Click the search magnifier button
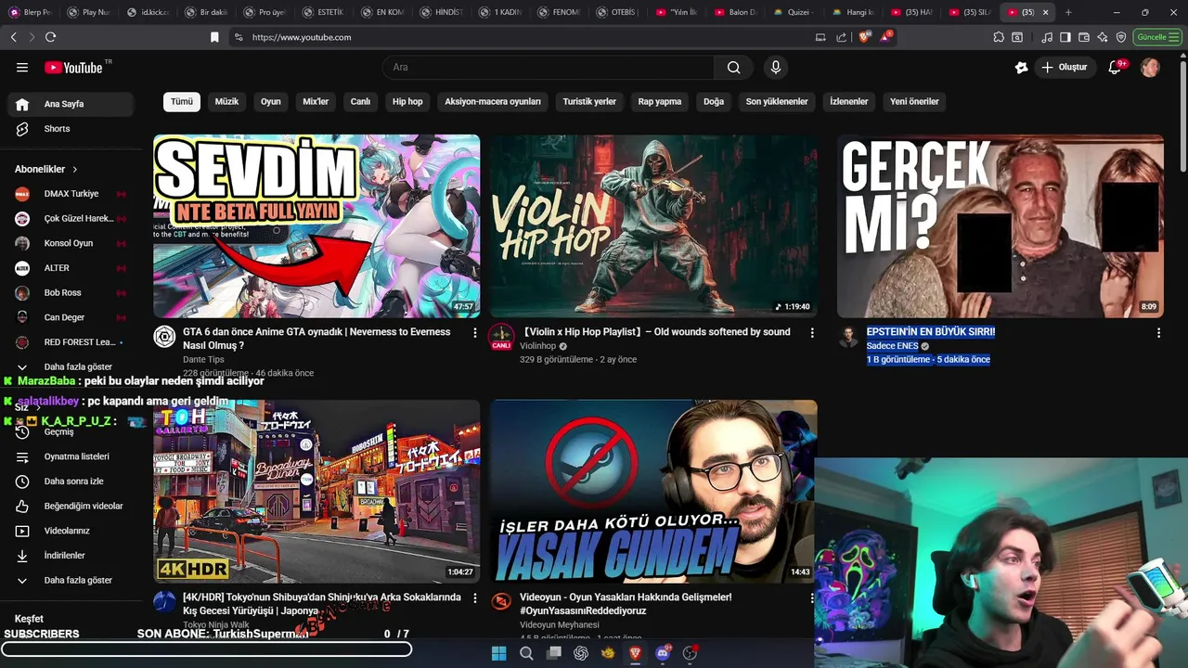Image resolution: width=1188 pixels, height=668 pixels. pyautogui.click(x=733, y=67)
